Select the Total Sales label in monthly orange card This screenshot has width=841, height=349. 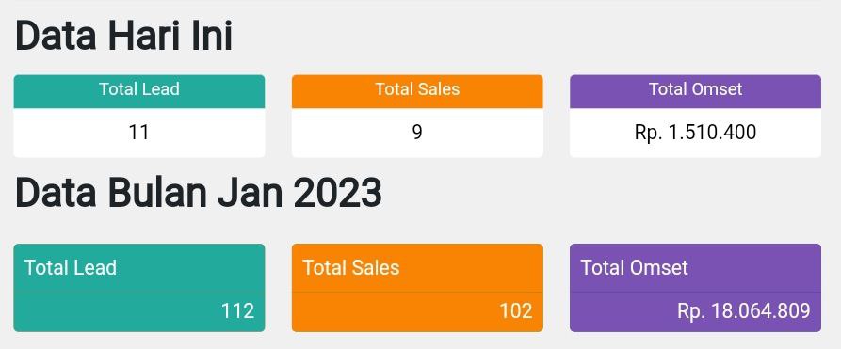click(x=350, y=267)
